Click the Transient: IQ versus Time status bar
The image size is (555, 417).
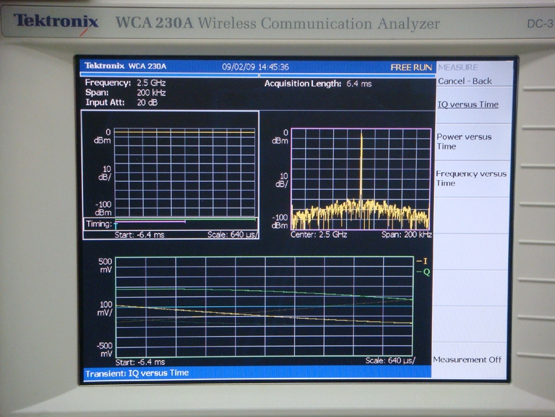257,373
